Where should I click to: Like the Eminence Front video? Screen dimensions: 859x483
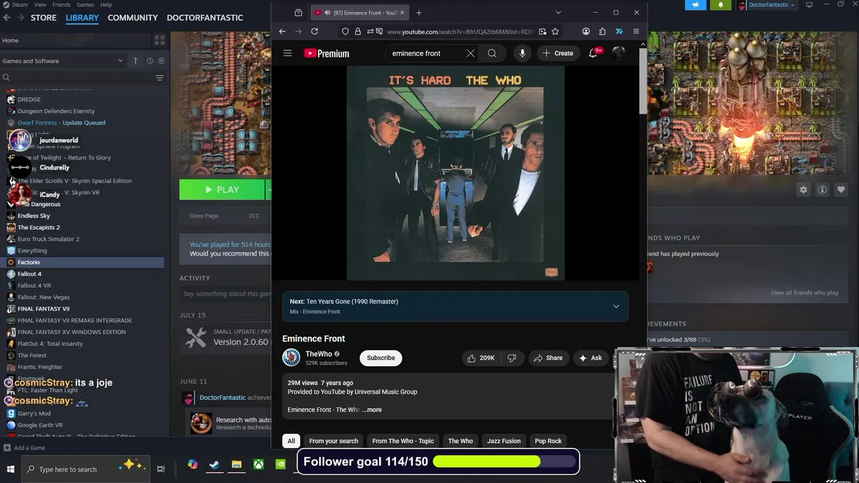[x=481, y=358]
